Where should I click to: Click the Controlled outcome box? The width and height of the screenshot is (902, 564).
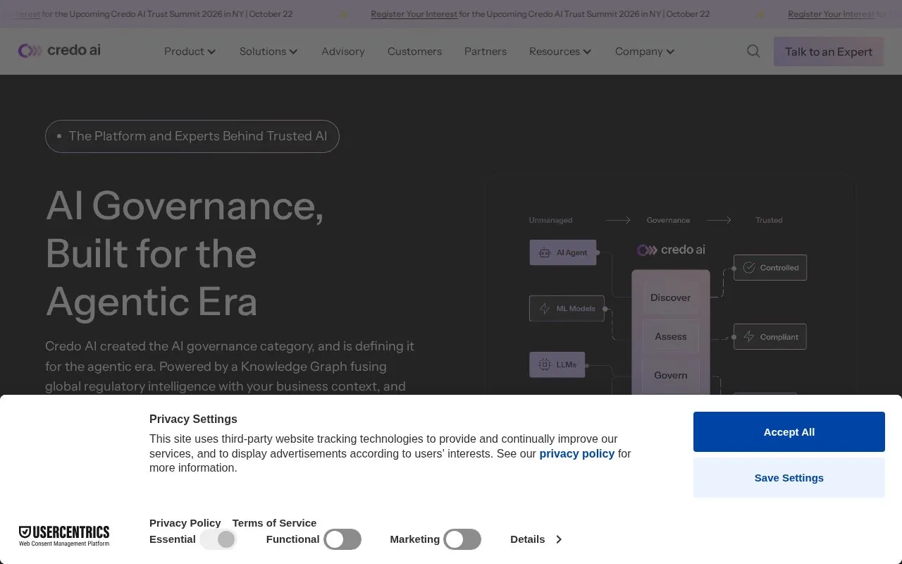pos(770,268)
